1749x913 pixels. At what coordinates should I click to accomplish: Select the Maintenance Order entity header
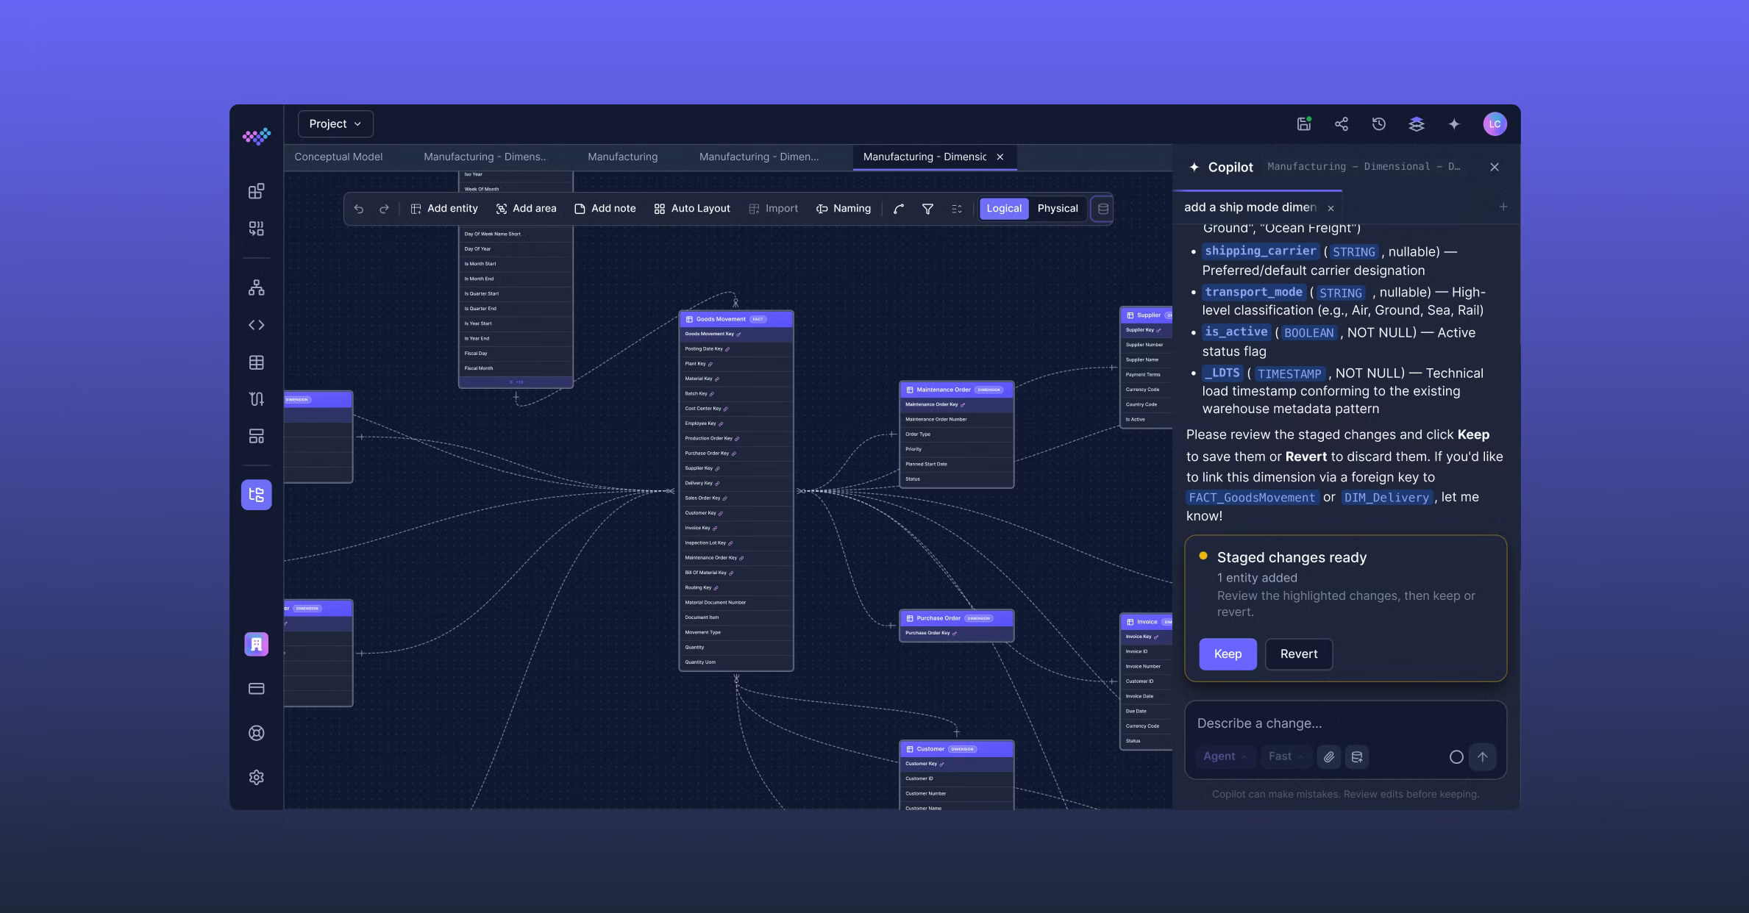956,390
